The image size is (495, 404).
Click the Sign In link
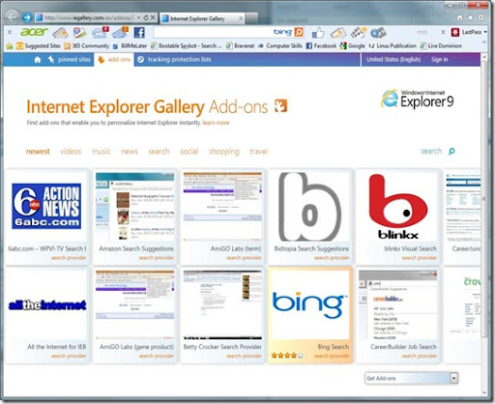coord(440,60)
